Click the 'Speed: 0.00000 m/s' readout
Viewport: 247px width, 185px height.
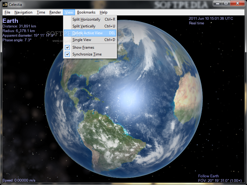(19, 180)
